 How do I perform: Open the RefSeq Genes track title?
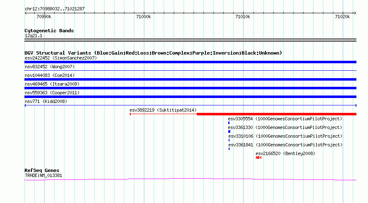click(42, 170)
